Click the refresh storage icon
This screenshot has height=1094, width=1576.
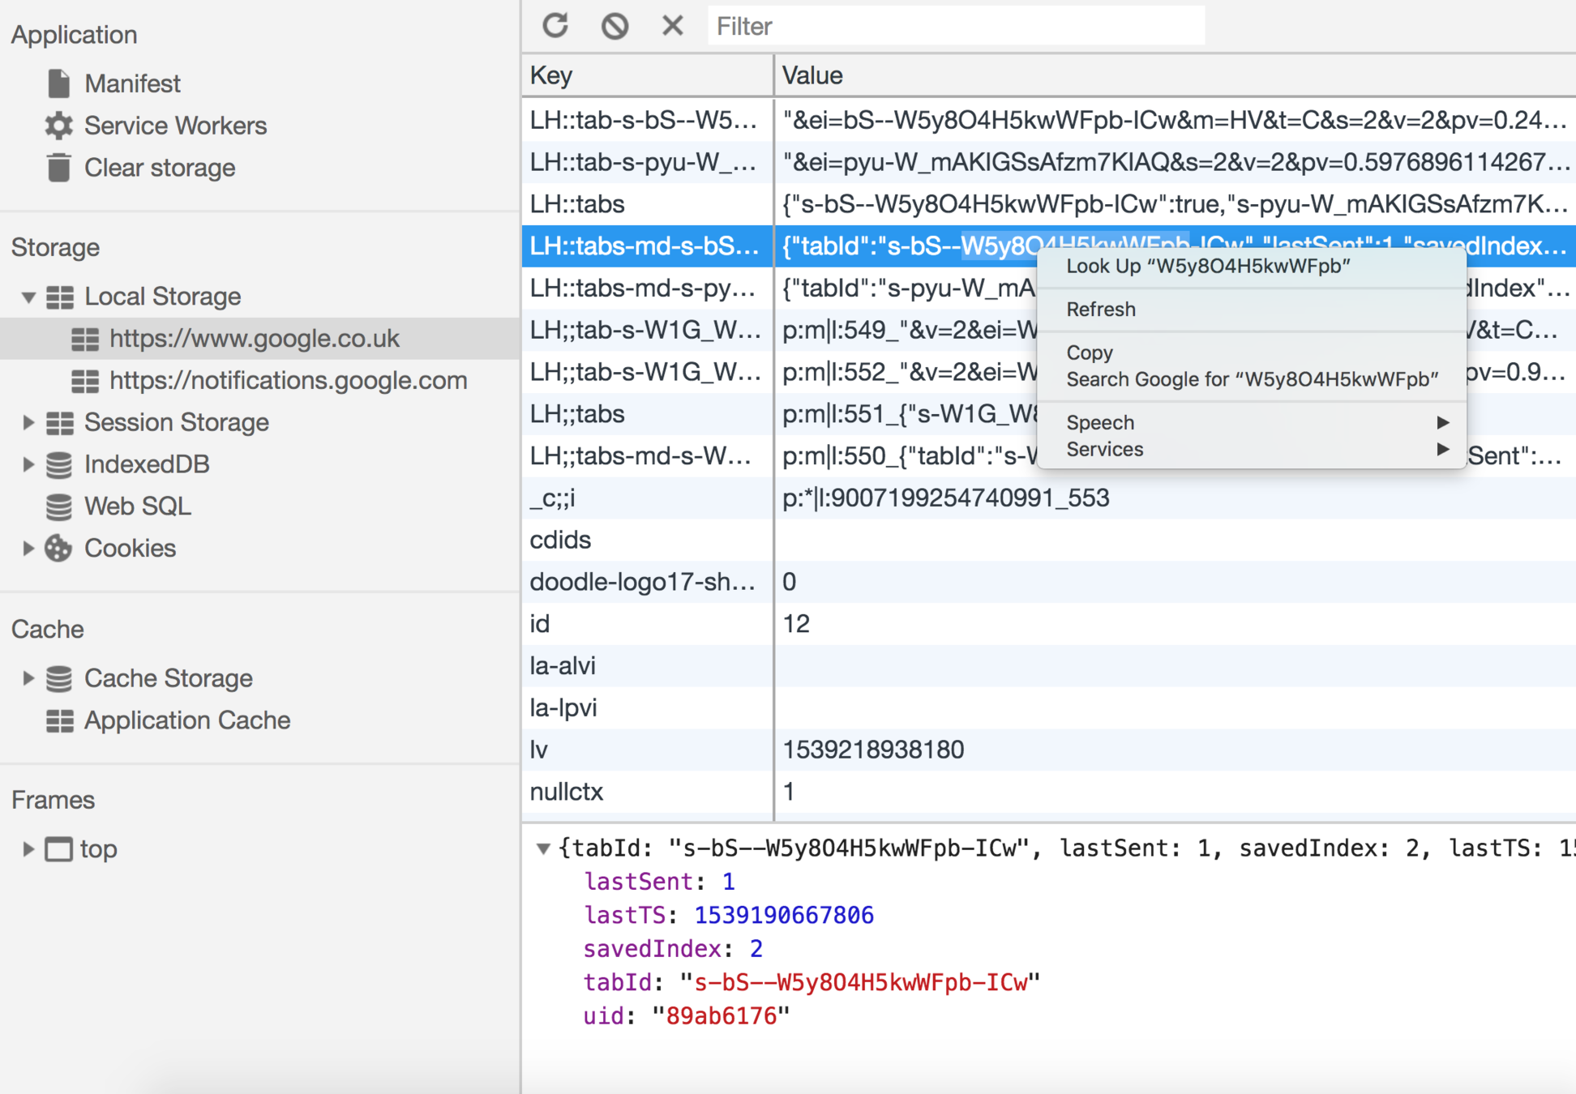coord(555,26)
